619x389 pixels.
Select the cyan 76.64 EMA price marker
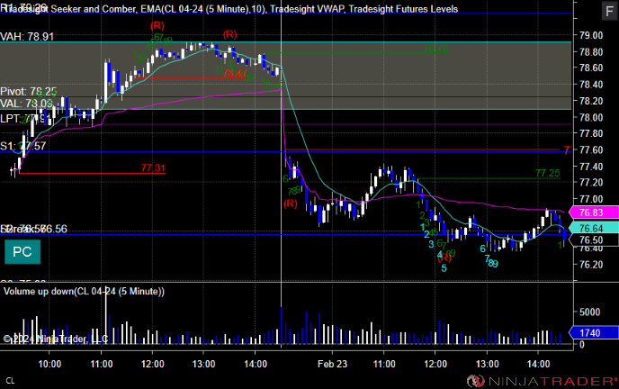[594, 228]
